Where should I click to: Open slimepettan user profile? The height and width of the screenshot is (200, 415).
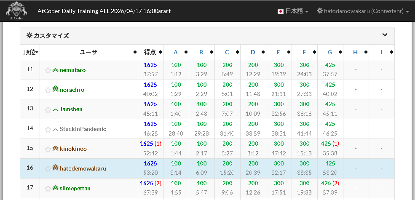[75, 188]
